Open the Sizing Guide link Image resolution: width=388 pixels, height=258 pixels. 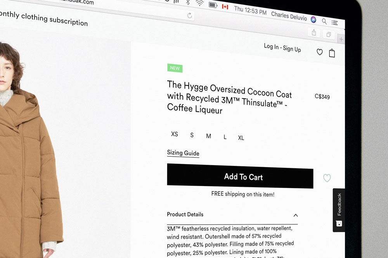(183, 153)
